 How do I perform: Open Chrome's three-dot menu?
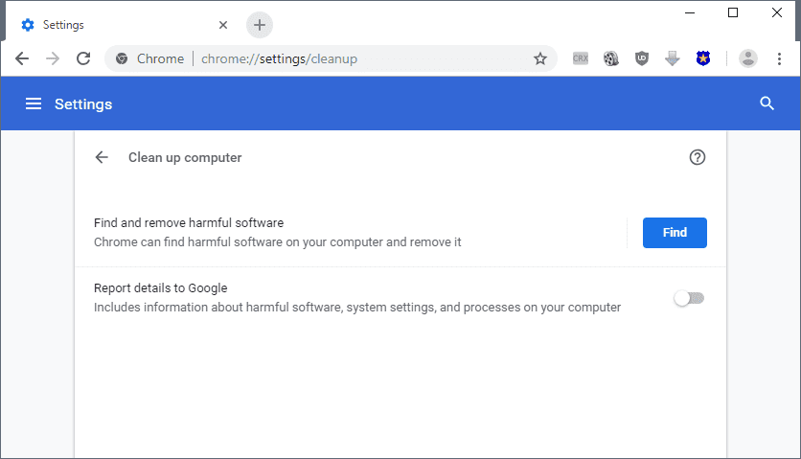[x=779, y=58]
